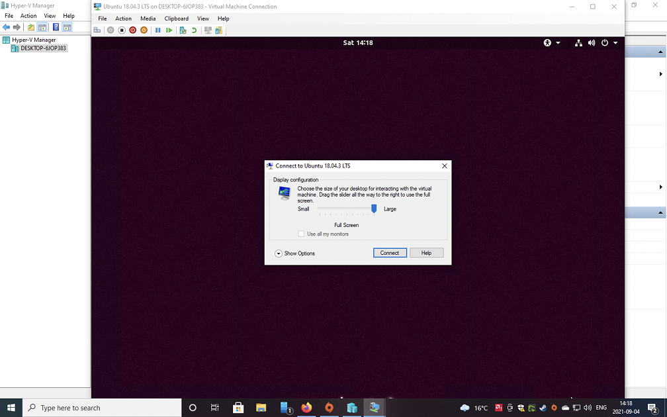Click the Forward arrow in Hyper-V Manager

pos(17,27)
